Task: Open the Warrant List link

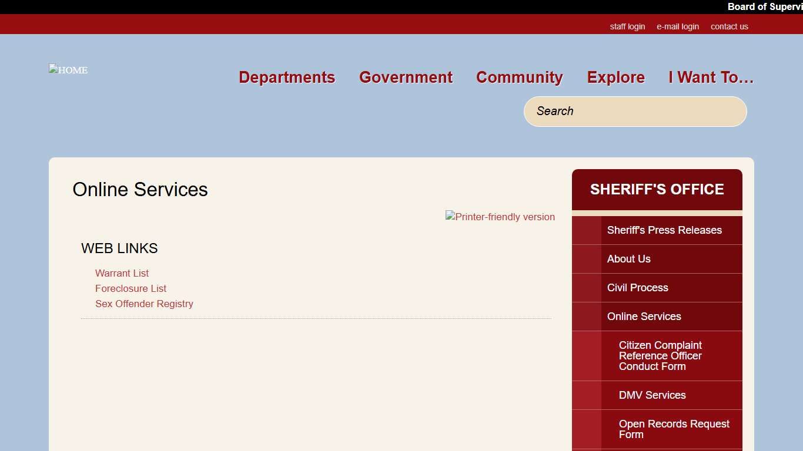Action: coord(122,273)
